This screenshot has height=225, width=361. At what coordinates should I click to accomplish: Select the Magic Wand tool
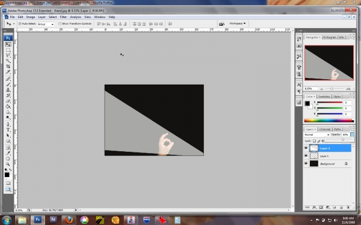click(x=8, y=61)
